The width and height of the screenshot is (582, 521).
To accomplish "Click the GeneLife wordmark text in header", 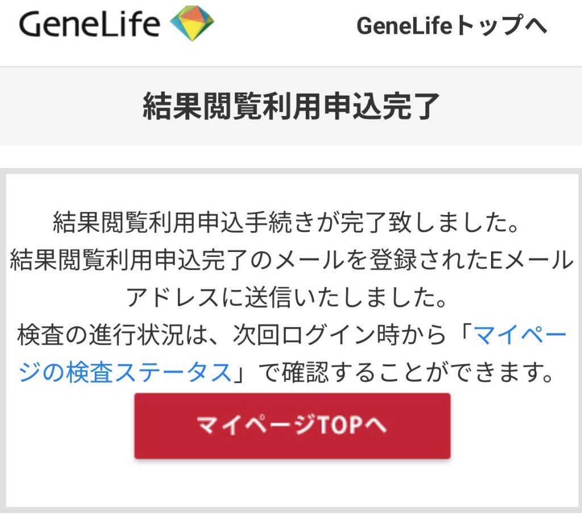I will pyautogui.click(x=89, y=24).
